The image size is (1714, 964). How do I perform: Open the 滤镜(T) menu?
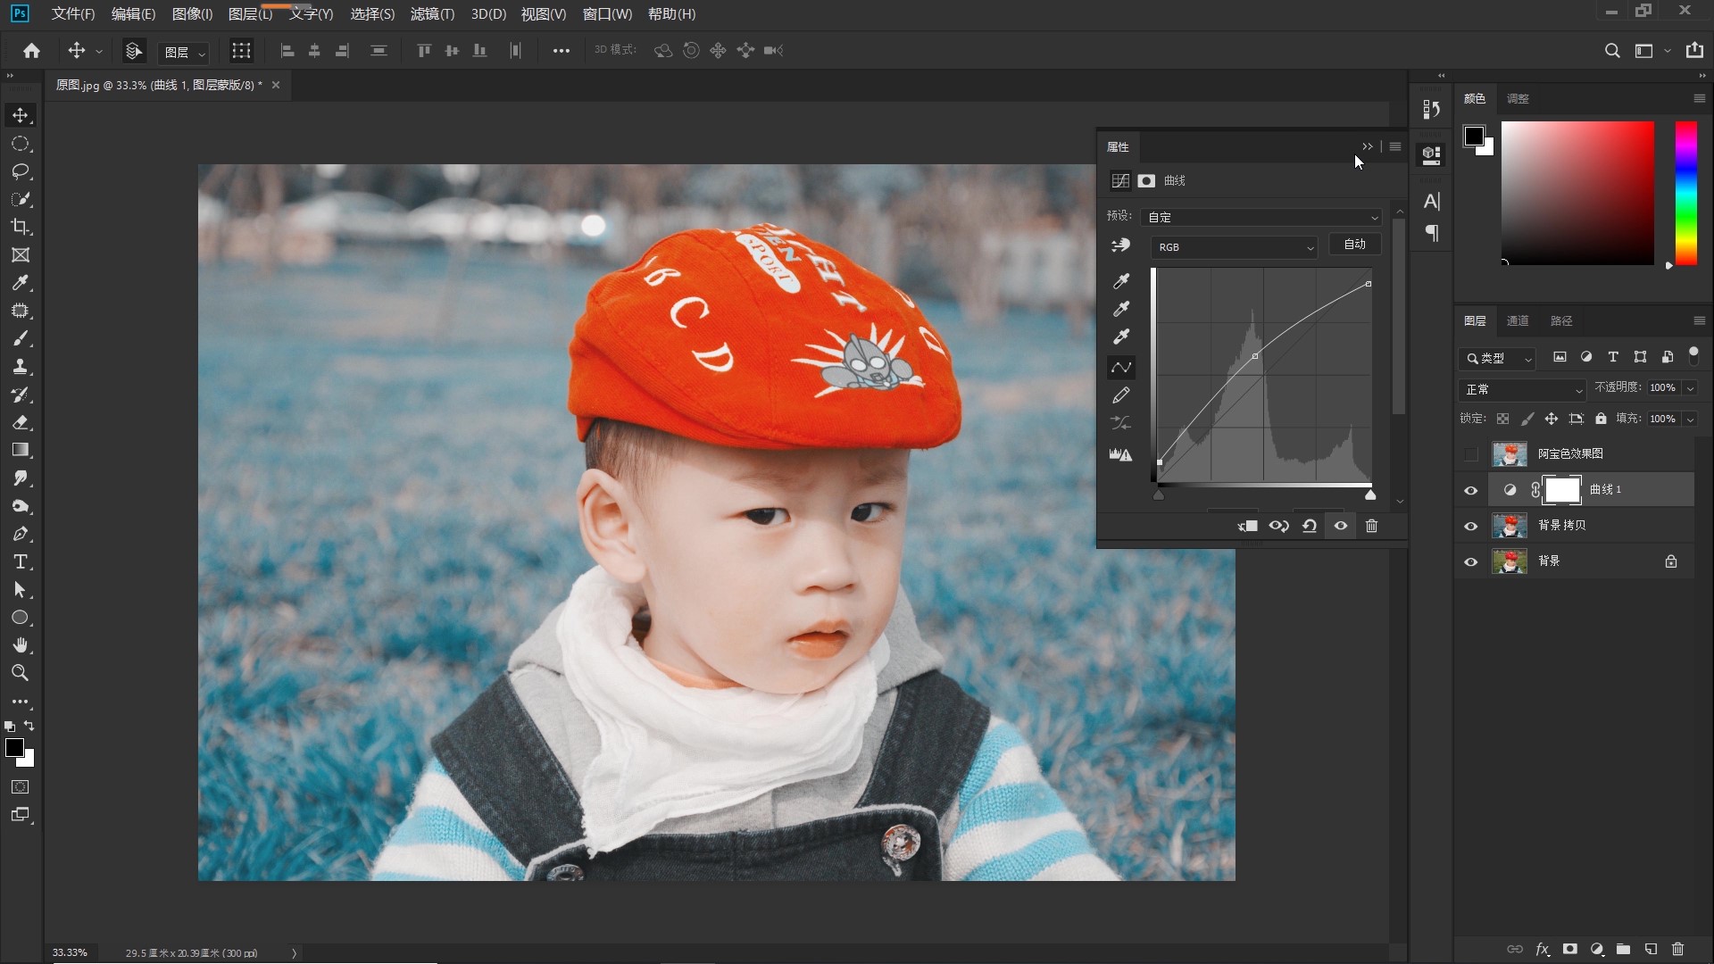click(x=432, y=14)
